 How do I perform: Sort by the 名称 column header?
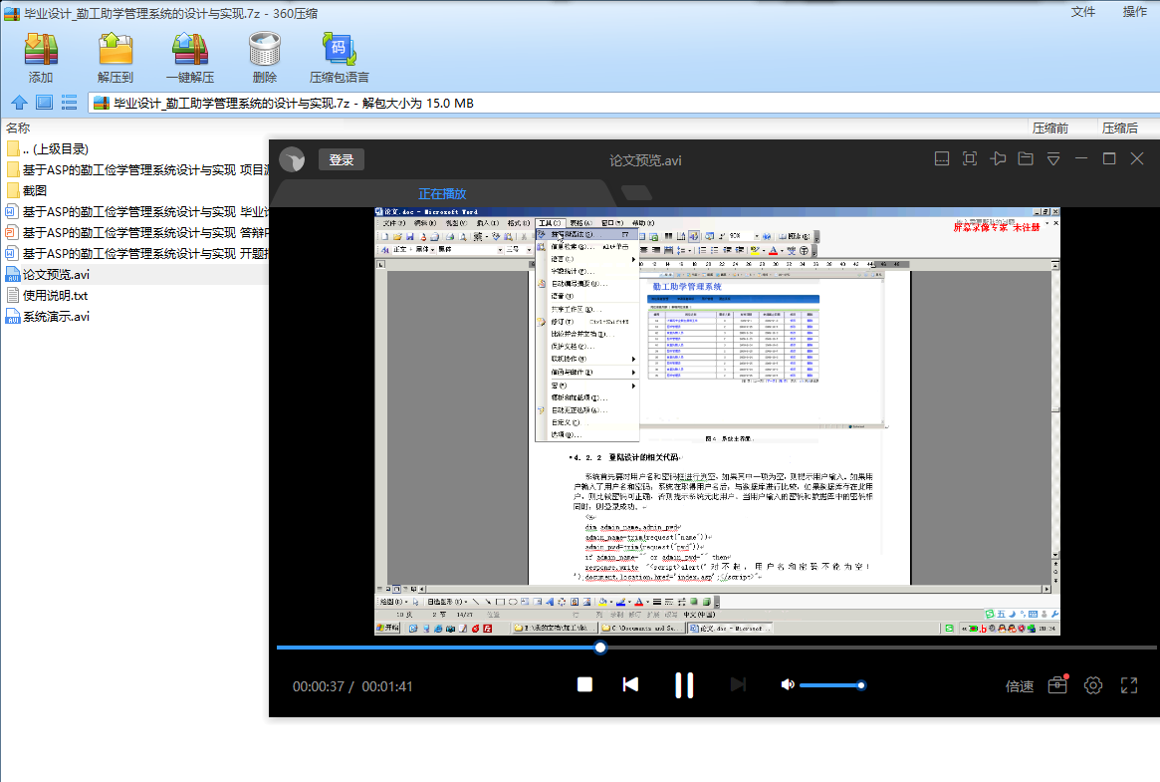coord(19,128)
